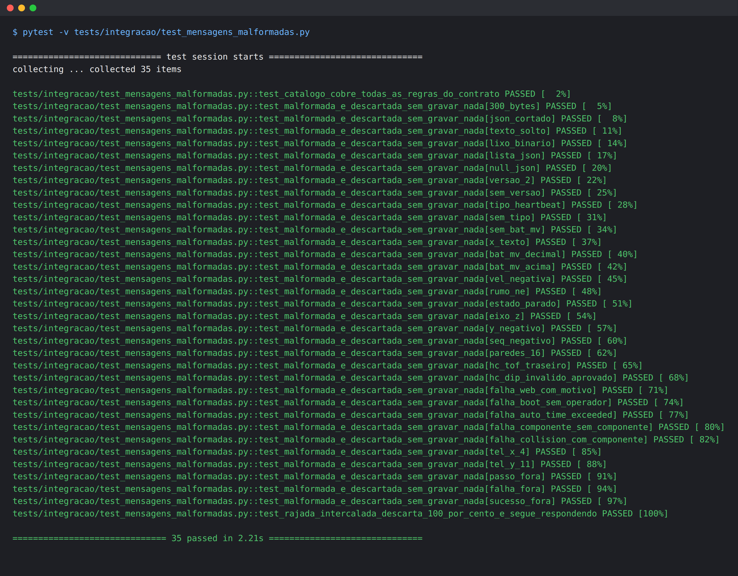The height and width of the screenshot is (576, 738).
Task: Click the test_rajada_intercalada_descarta_100_por_cento result line
Action: tap(341, 513)
